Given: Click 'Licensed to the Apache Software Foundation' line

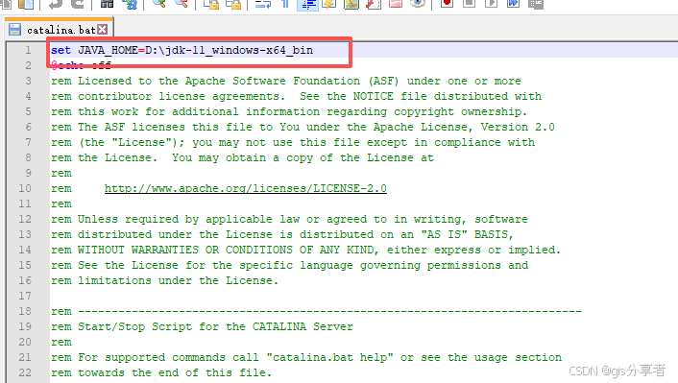Looking at the screenshot, I should 286,81.
